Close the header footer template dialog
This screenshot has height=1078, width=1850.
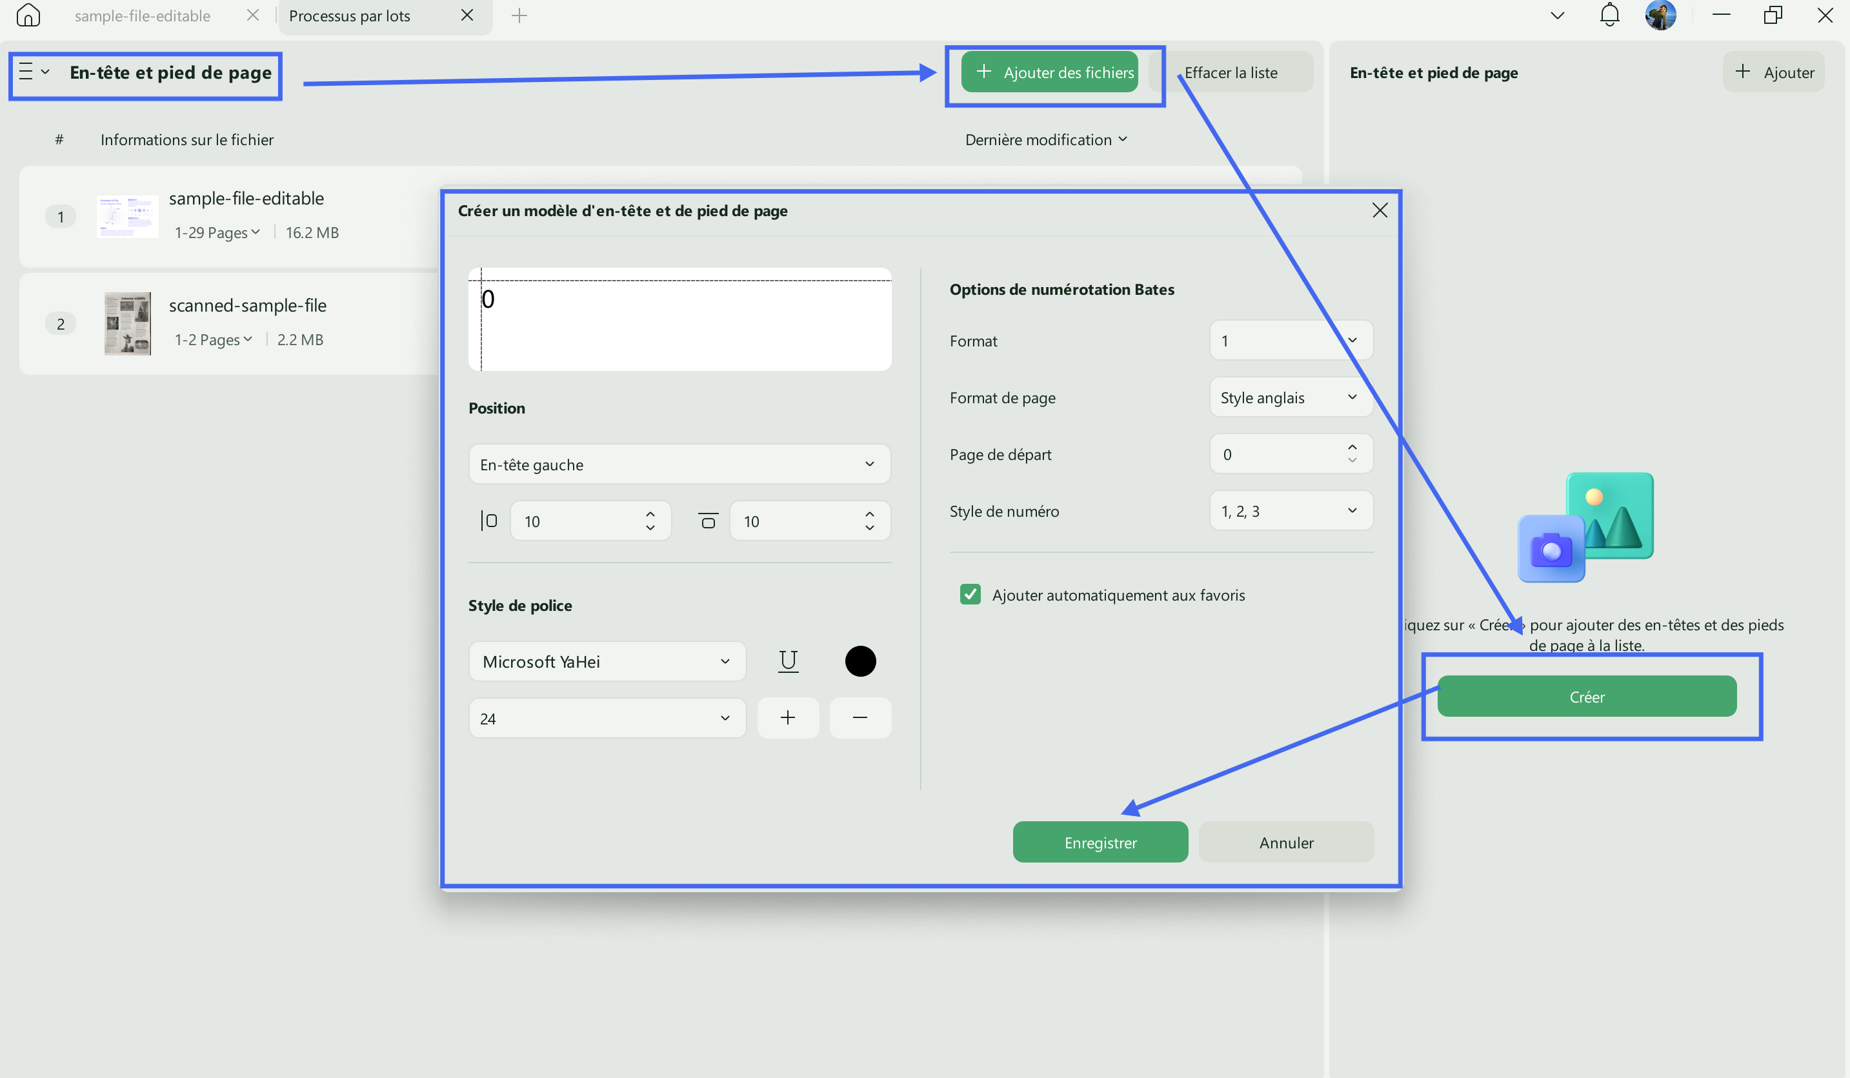[x=1380, y=210]
